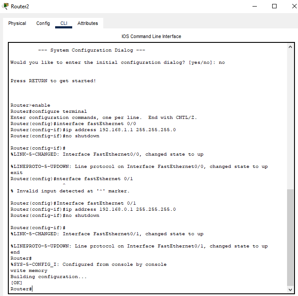Click the final Router# prompt line
The width and height of the screenshot is (298, 296).
click(21, 289)
